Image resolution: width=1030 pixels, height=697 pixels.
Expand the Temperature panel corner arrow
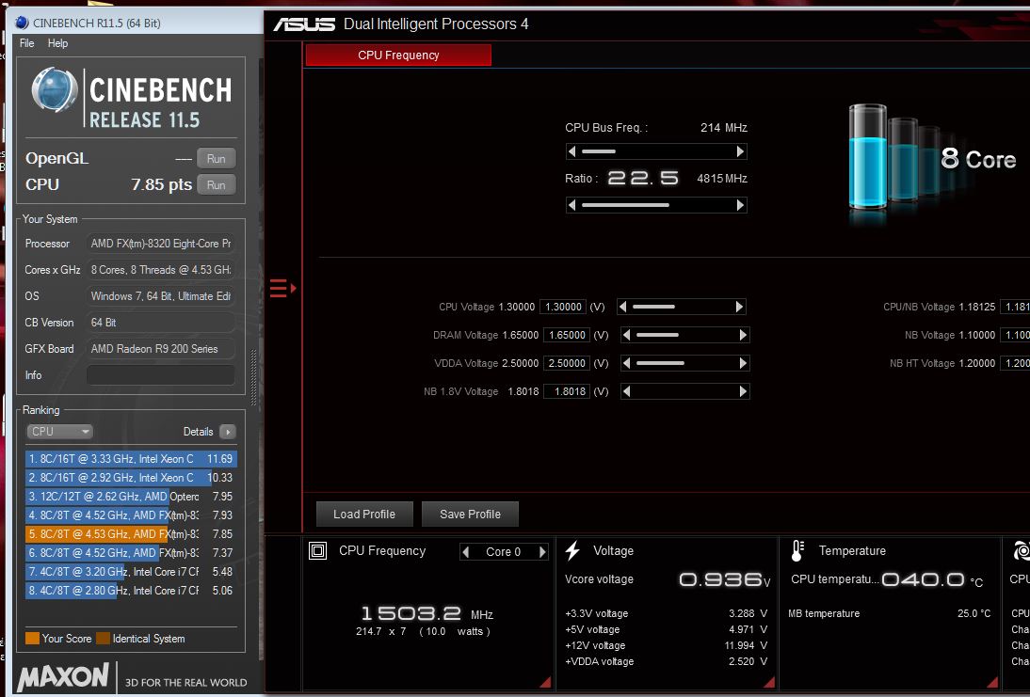(x=992, y=682)
